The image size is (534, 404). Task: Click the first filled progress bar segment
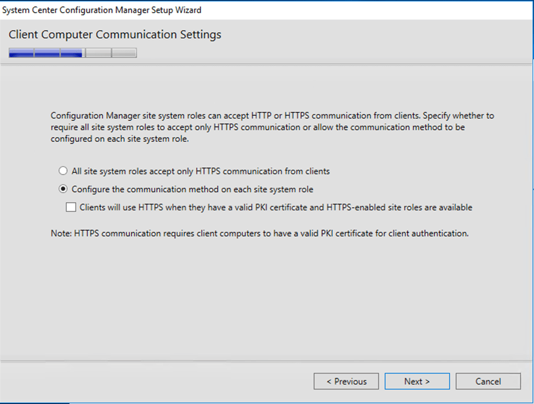[x=21, y=53]
